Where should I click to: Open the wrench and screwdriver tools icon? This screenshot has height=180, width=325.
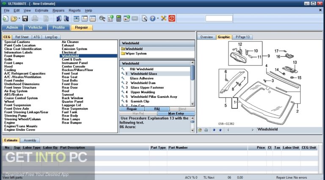[x=163, y=19]
